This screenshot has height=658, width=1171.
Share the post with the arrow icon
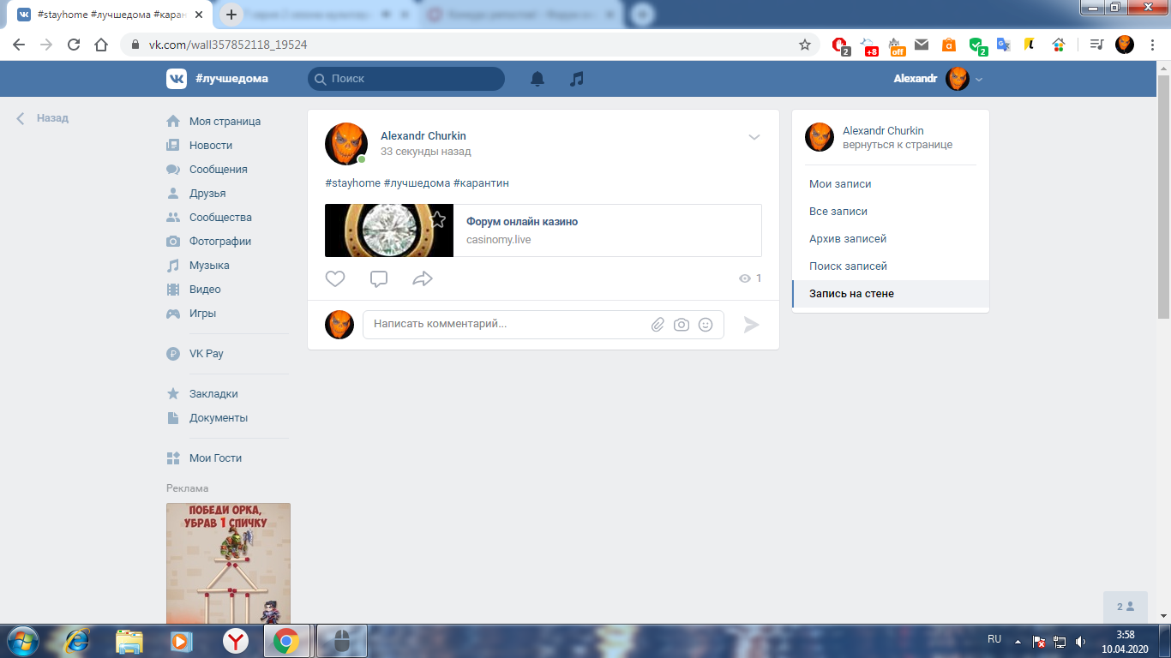pos(423,278)
